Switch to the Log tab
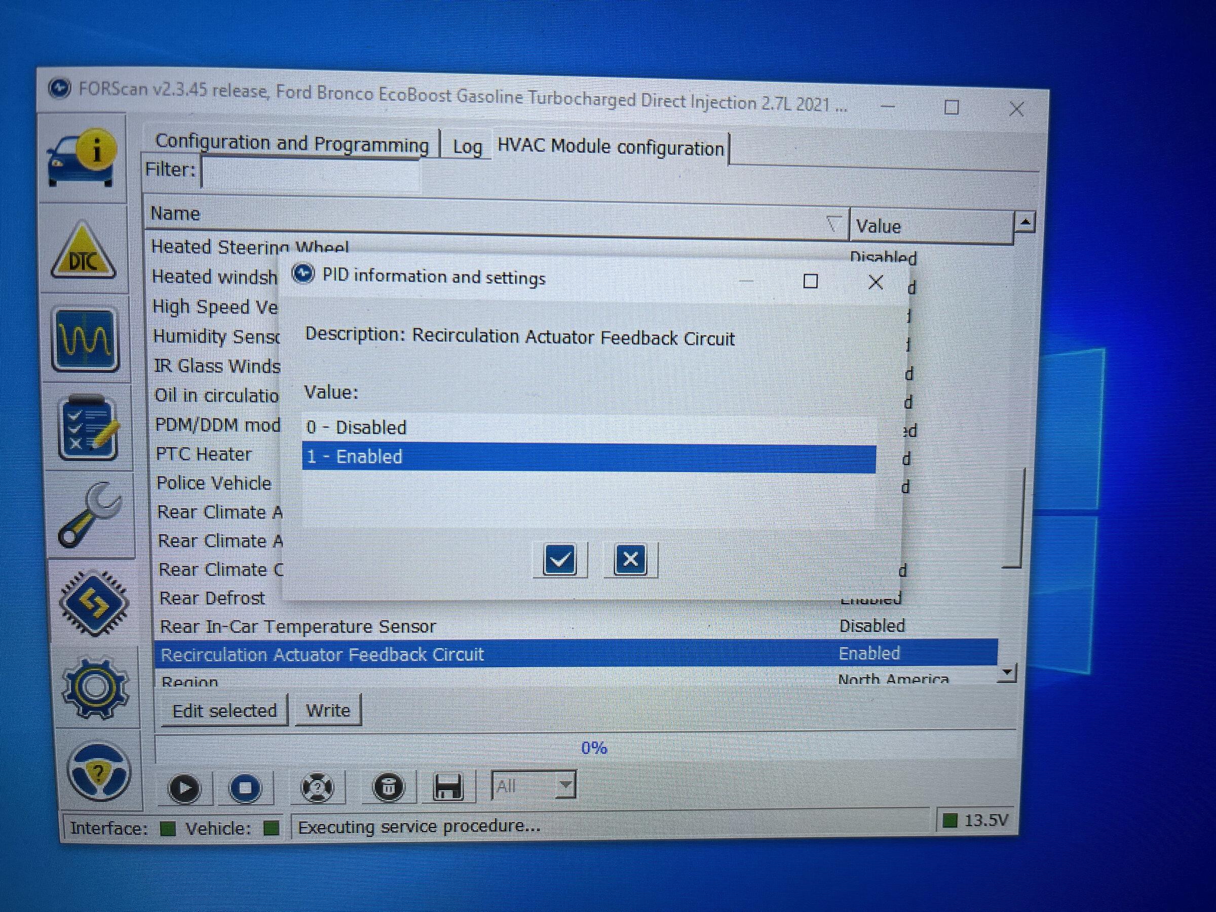Screen dimensions: 1216x912 click(x=467, y=147)
